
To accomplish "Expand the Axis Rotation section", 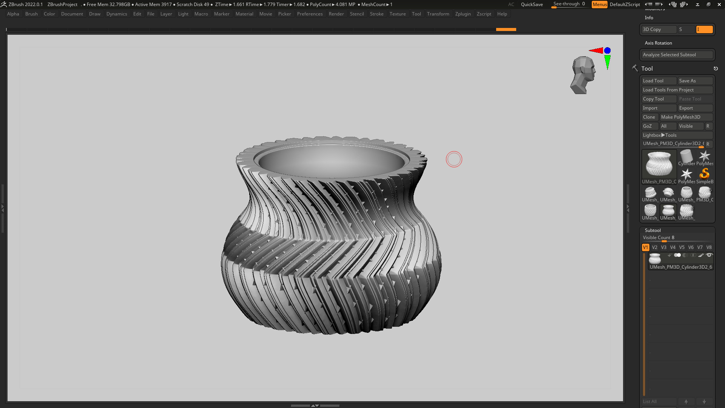I will pos(659,43).
